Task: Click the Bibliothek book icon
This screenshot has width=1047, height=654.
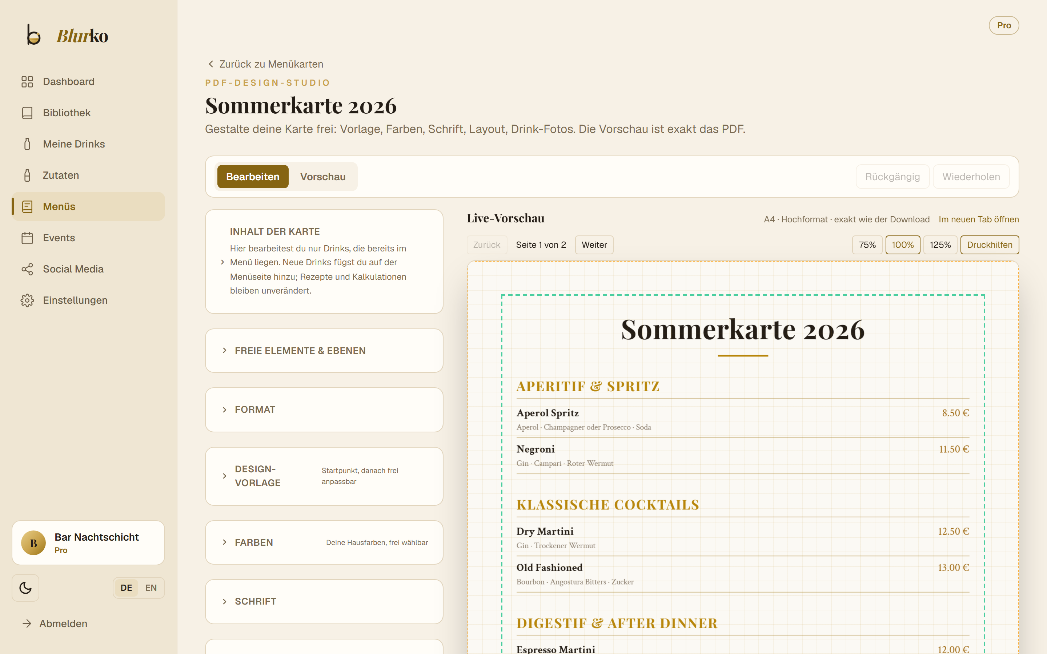Action: coord(27,113)
